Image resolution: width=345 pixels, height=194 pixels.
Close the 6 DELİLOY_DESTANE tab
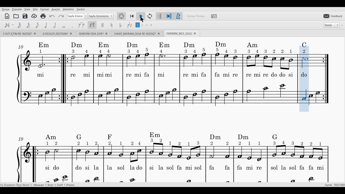coord(71,34)
